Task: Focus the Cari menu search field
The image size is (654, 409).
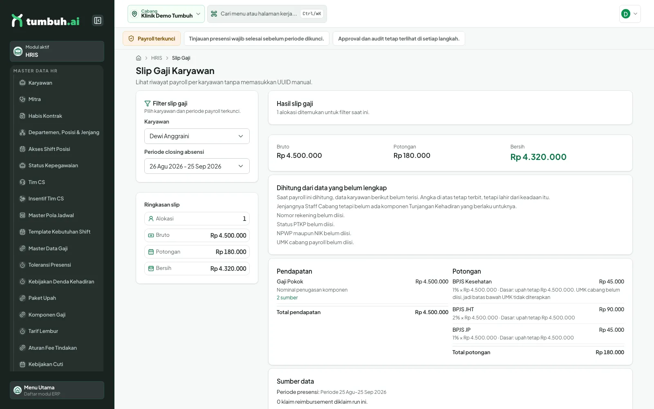Action: pyautogui.click(x=267, y=14)
